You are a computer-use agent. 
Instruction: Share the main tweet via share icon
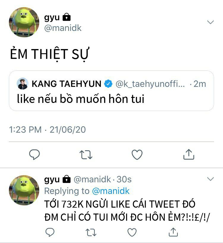[189, 154]
